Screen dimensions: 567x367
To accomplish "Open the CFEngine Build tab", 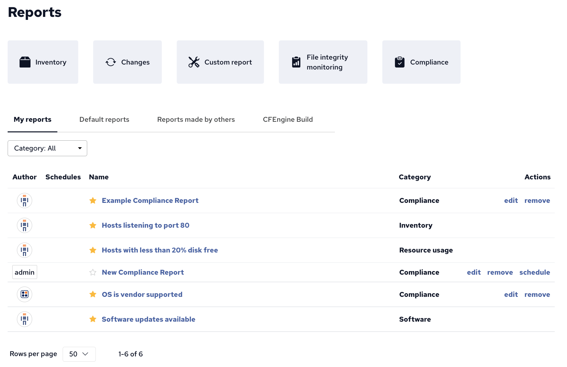I will (288, 119).
